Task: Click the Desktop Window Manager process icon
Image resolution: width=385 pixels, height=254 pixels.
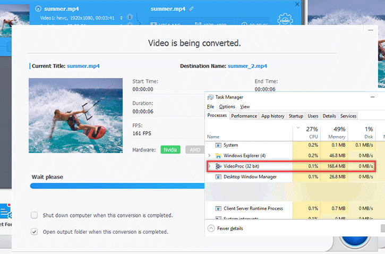Action: click(x=218, y=177)
